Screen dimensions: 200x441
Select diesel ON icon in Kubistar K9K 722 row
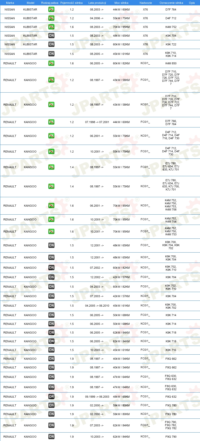click(51, 44)
